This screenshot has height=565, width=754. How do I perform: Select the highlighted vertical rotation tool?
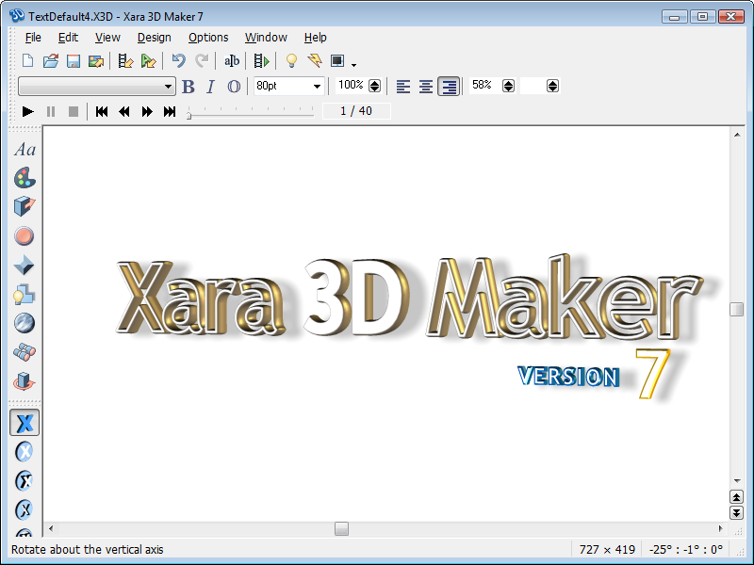point(25,423)
